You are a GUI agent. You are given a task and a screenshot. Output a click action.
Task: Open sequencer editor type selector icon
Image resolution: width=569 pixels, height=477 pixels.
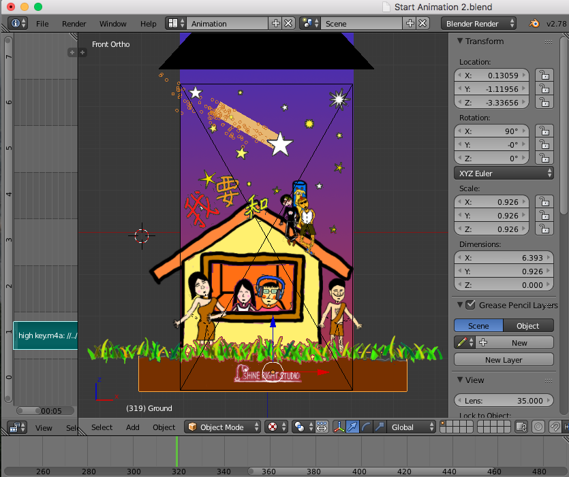(17, 428)
